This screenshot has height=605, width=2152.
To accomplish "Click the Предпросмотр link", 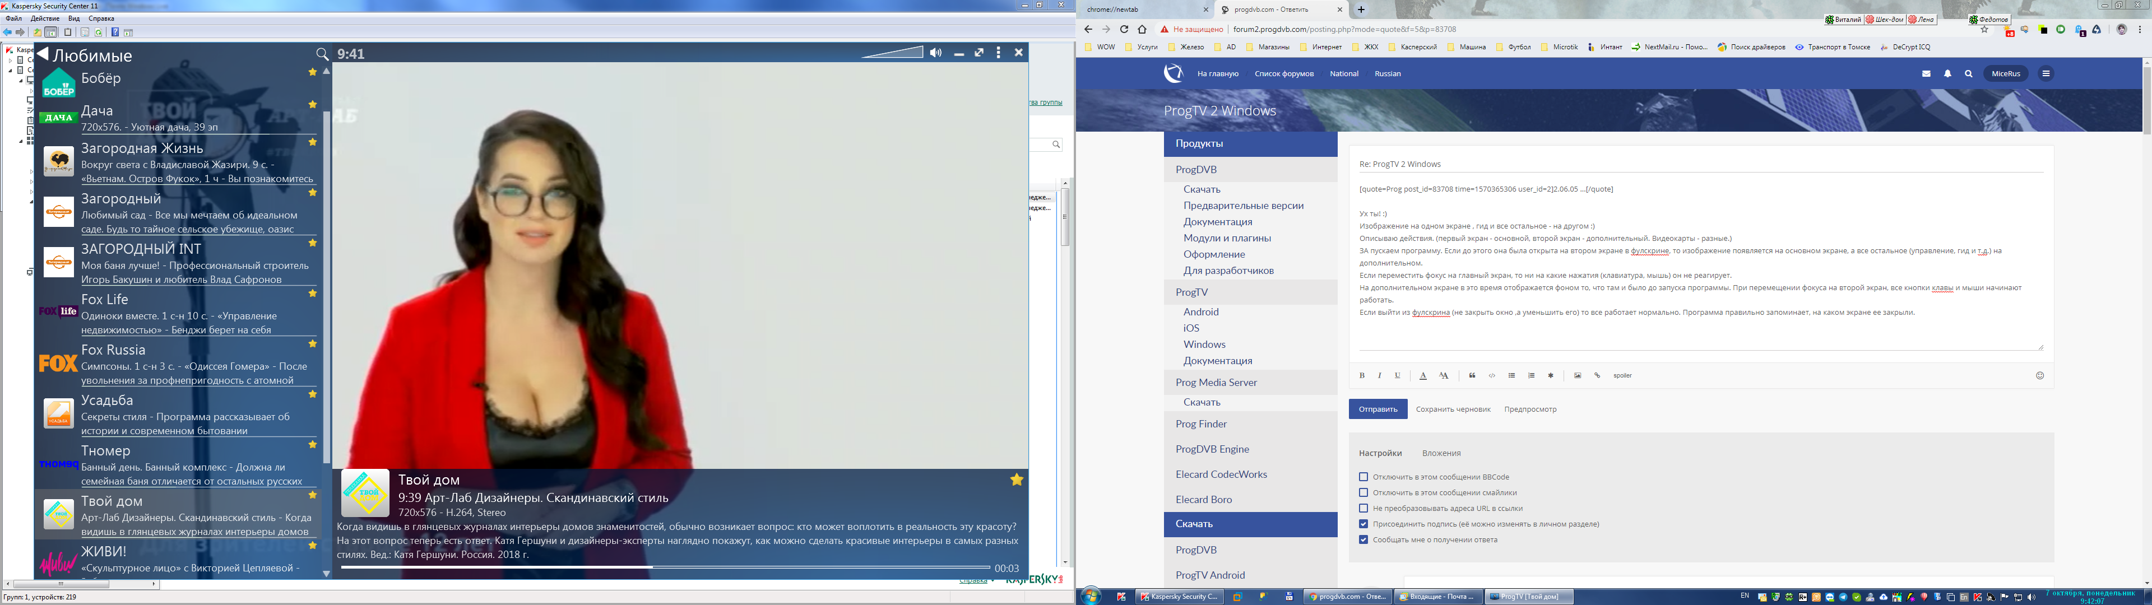I will [x=1530, y=409].
